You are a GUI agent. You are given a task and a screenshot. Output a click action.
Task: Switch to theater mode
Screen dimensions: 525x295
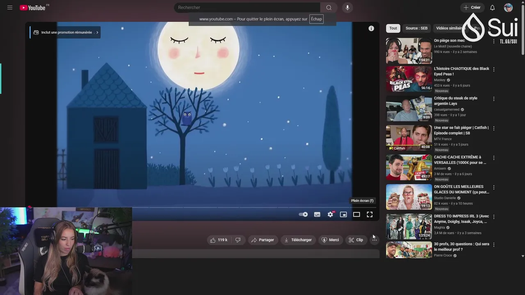tap(356, 214)
